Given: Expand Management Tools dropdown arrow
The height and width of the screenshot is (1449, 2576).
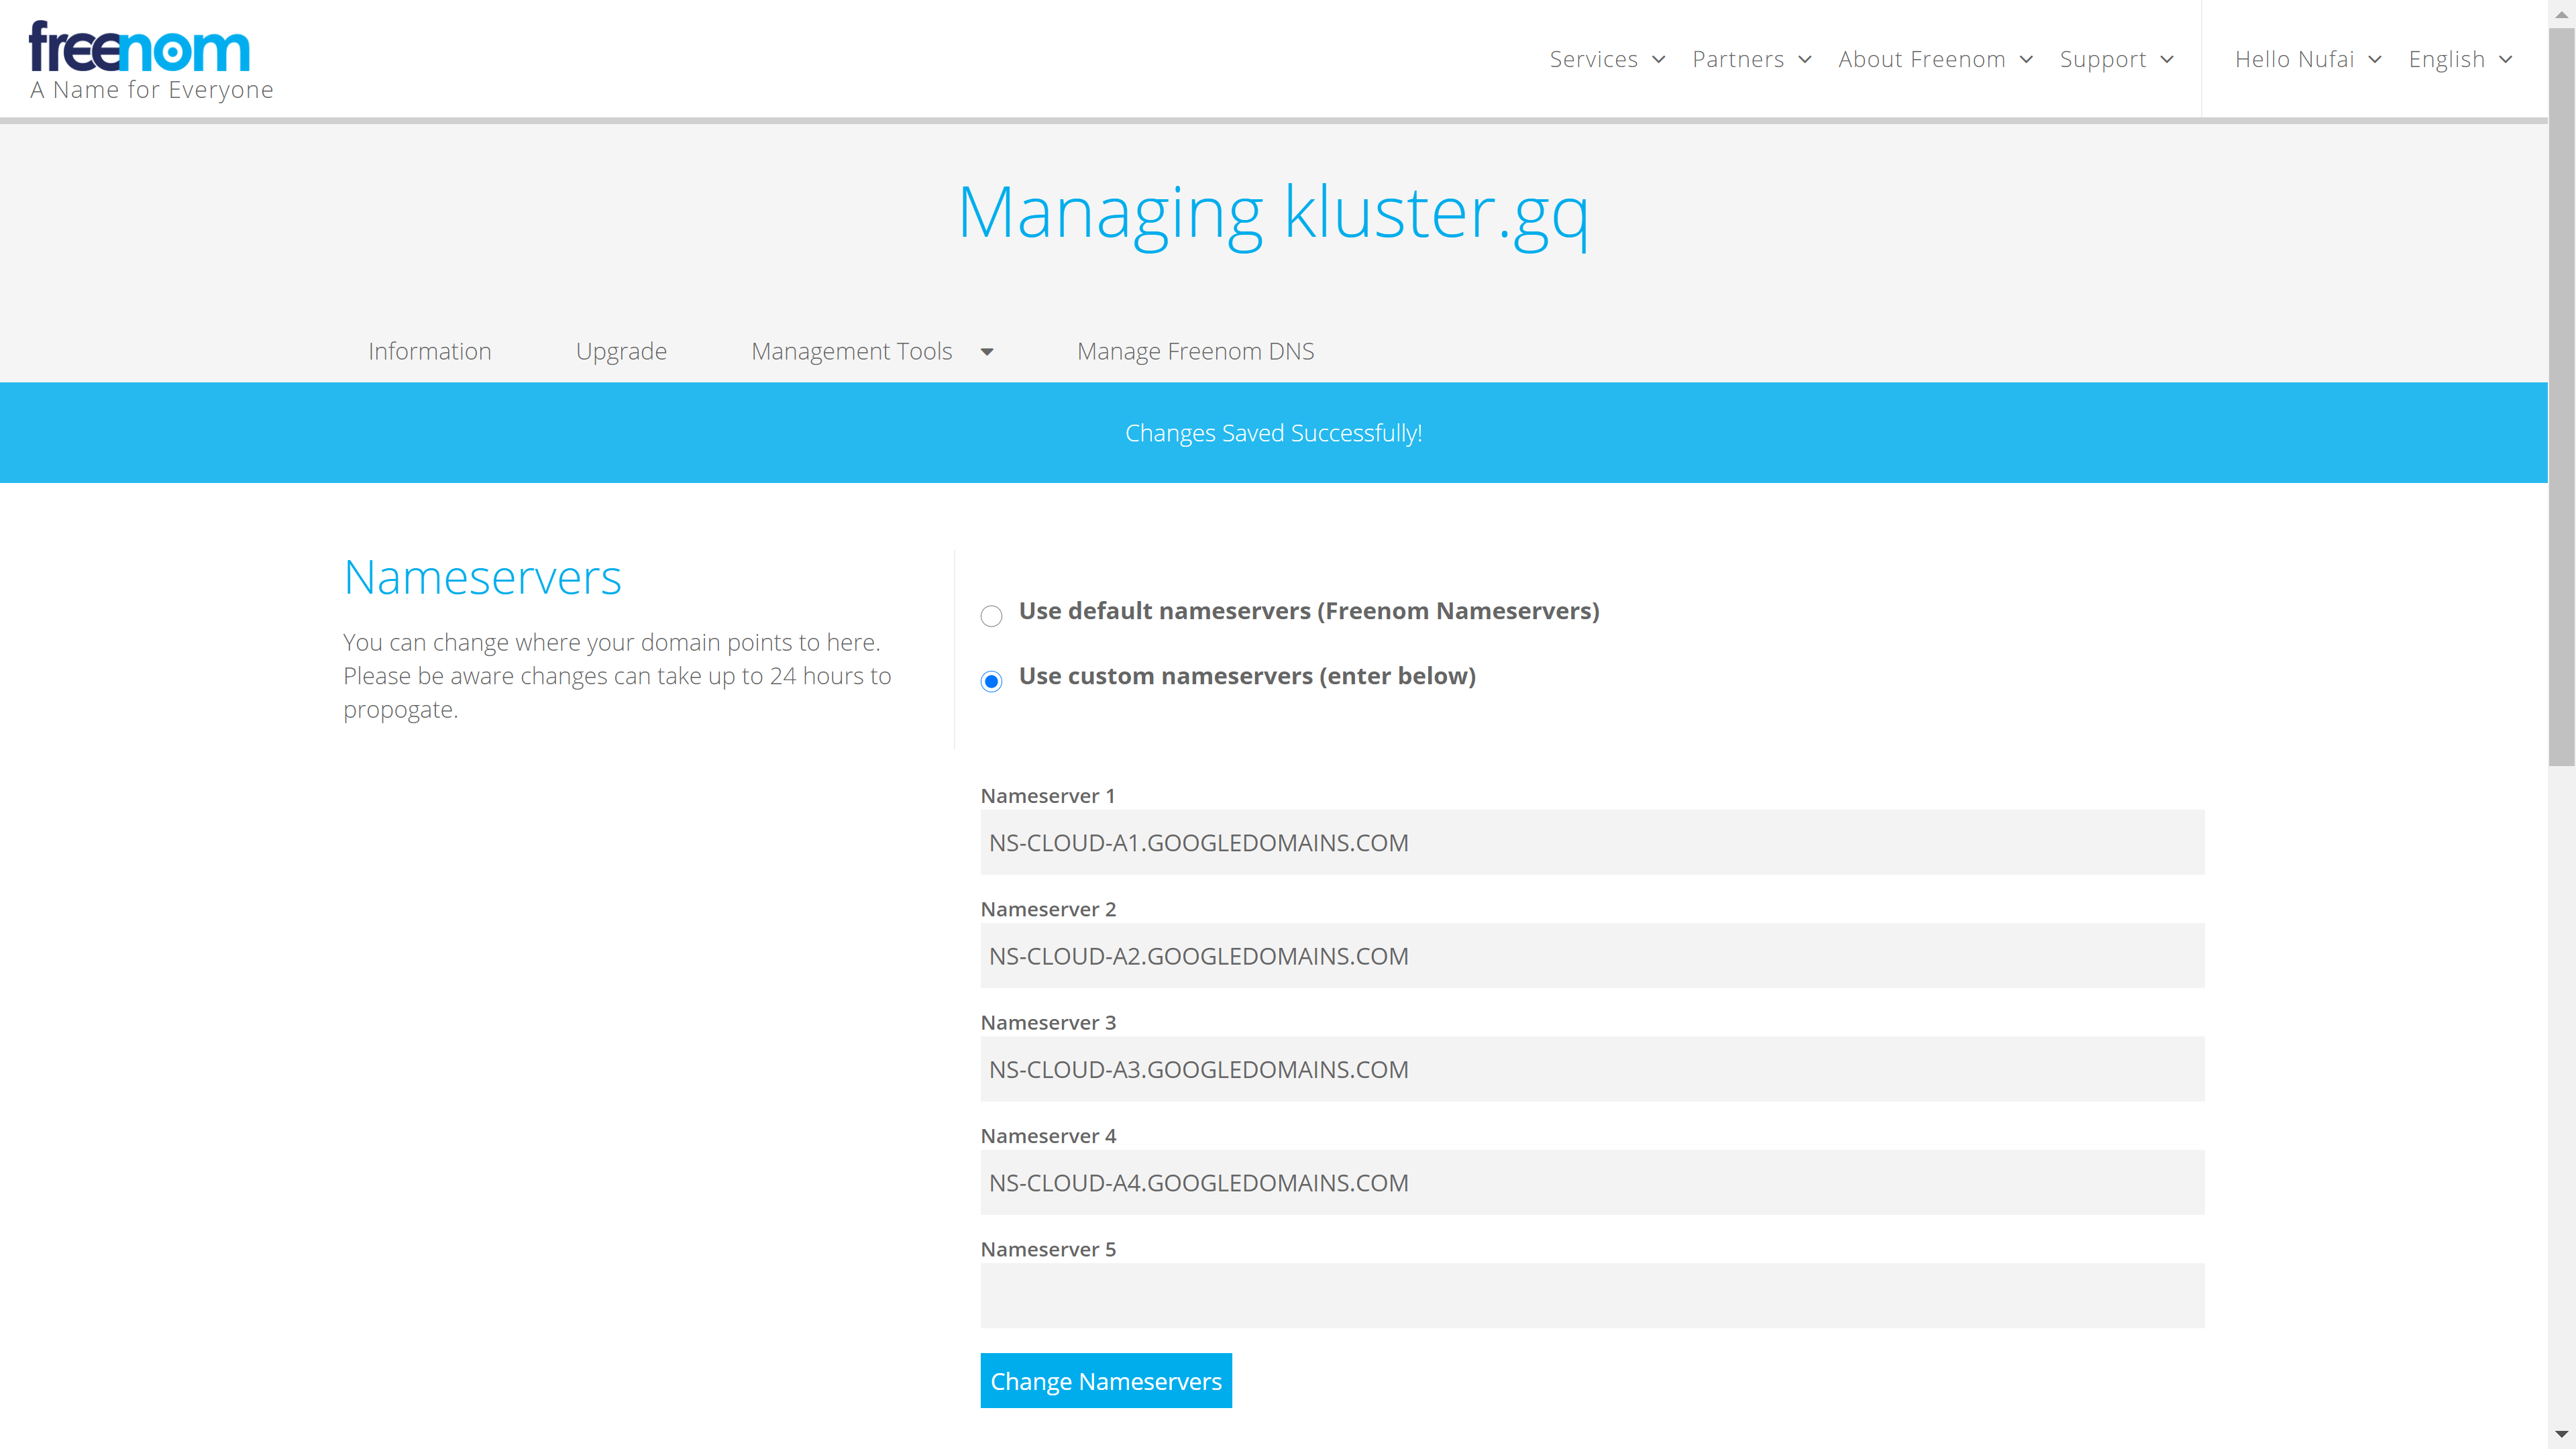Looking at the screenshot, I should pos(987,352).
